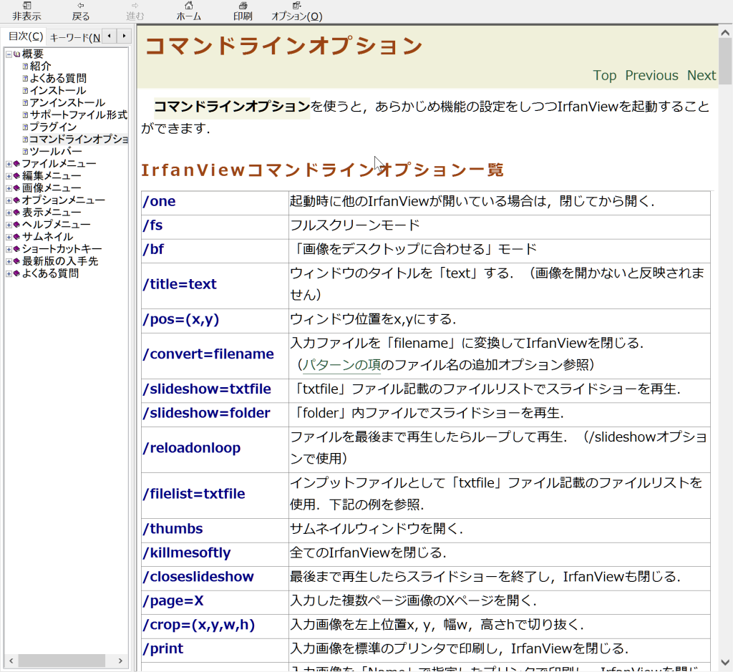Screen dimensions: 733x672
Task: Collapse the 概要 tree node
Action: pyautogui.click(x=9, y=54)
